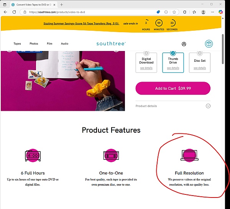Open the Copilot icon in browser toolbar
Image resolution: width=230 pixels, height=209 pixels.
(220, 12)
